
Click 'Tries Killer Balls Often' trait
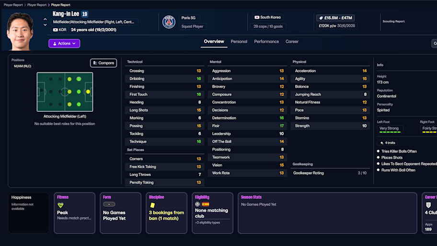(x=399, y=151)
